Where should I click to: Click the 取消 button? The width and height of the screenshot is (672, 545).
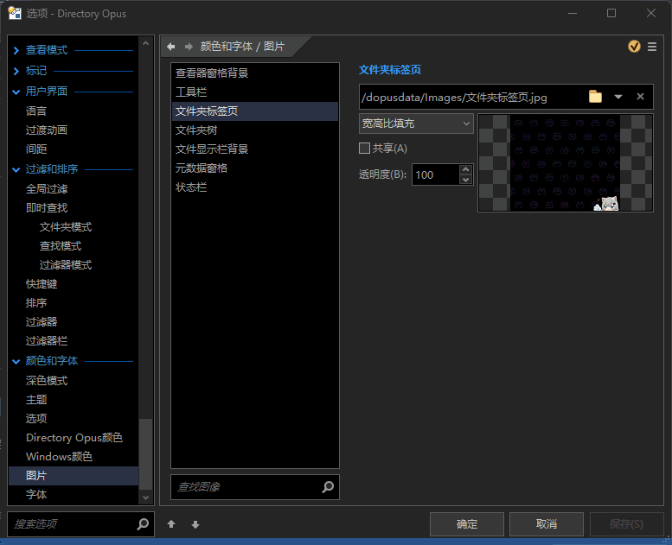pyautogui.click(x=546, y=524)
